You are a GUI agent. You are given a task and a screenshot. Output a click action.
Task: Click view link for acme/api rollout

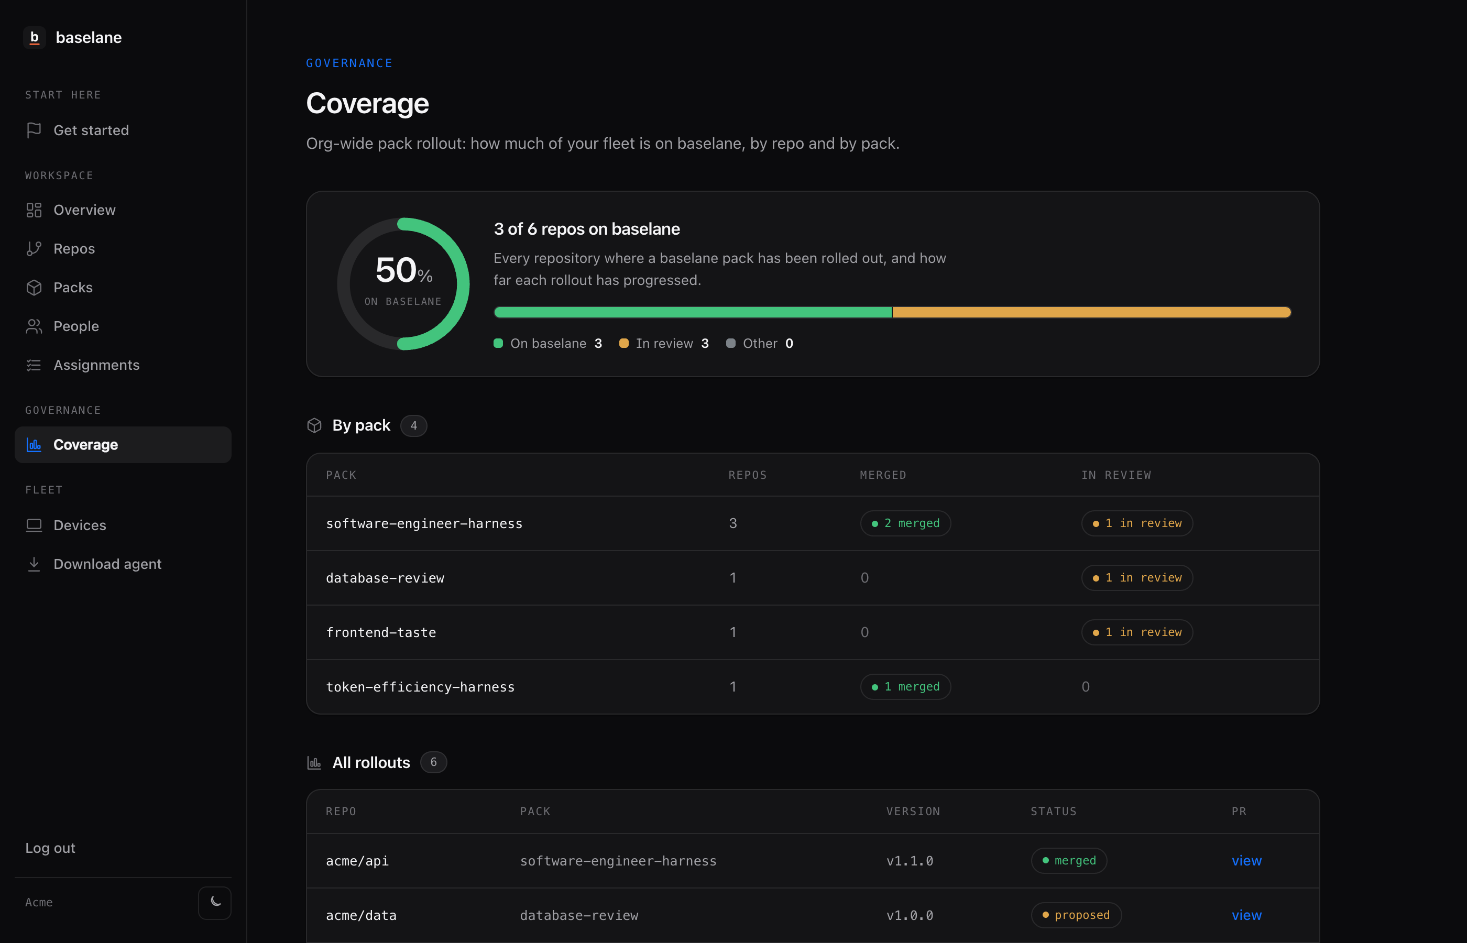(1246, 860)
